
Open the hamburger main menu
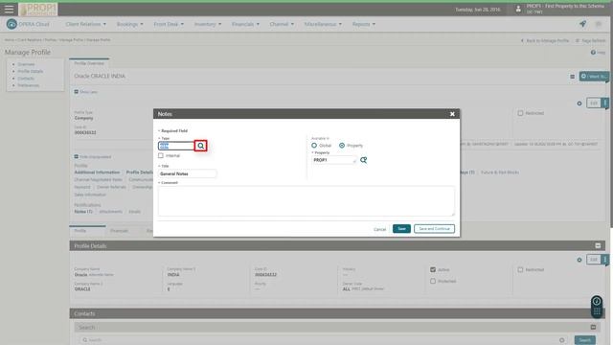(9, 9)
